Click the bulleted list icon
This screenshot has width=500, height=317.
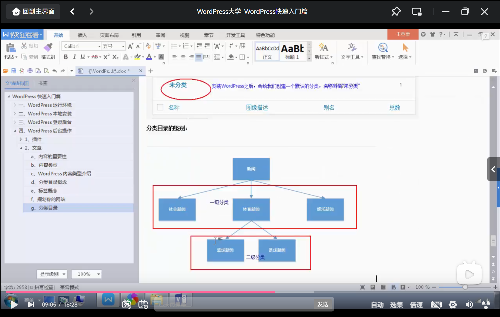click(174, 46)
